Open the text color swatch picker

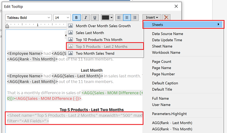tap(107, 18)
